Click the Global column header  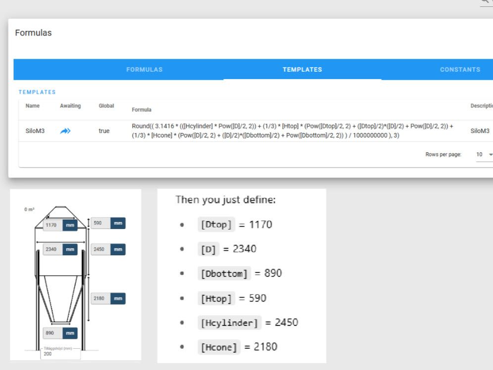[106, 106]
